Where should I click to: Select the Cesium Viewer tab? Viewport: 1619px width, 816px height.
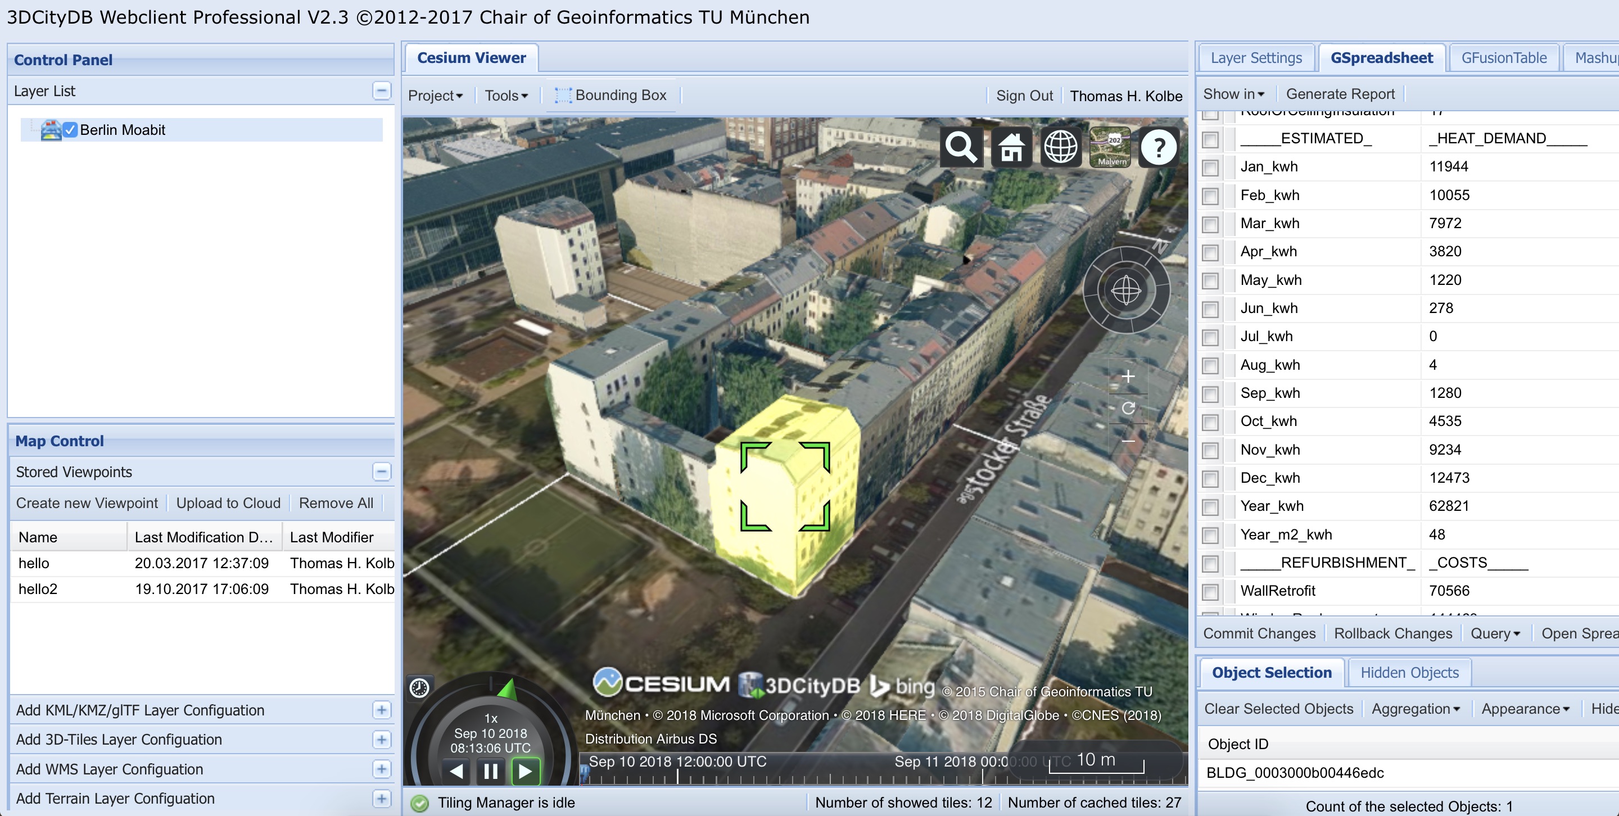472,58
